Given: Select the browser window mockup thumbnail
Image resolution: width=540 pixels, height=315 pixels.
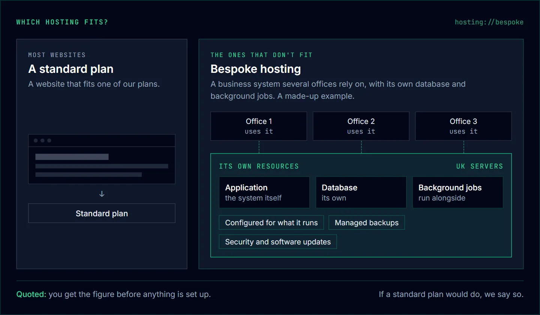Looking at the screenshot, I should pos(102,159).
